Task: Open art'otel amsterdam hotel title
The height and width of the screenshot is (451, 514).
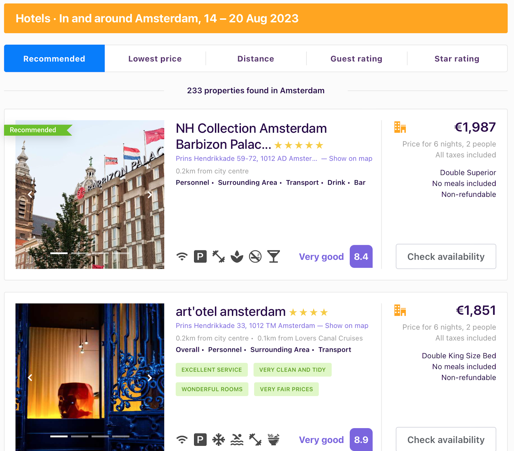Action: (231, 312)
